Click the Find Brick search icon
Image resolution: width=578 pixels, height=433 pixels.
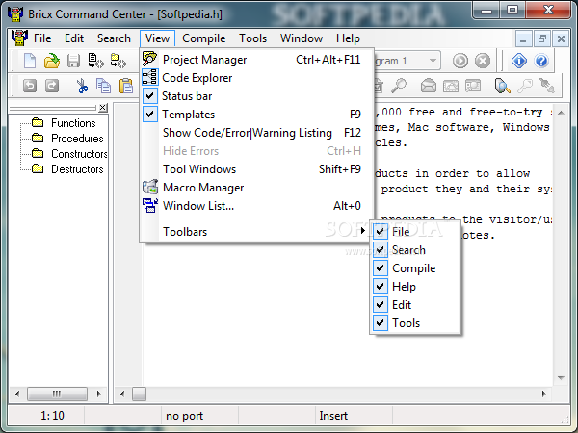pos(503,86)
